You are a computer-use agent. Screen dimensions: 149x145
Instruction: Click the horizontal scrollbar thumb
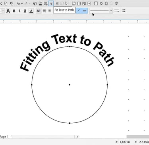[x=138, y=137]
